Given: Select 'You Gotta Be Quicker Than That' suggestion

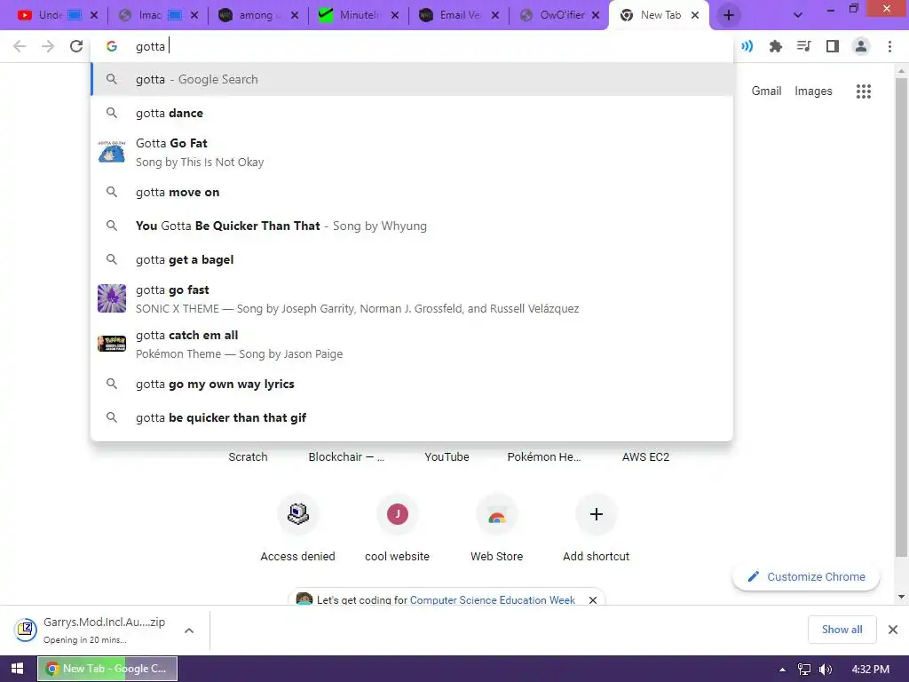Looking at the screenshot, I should point(412,226).
